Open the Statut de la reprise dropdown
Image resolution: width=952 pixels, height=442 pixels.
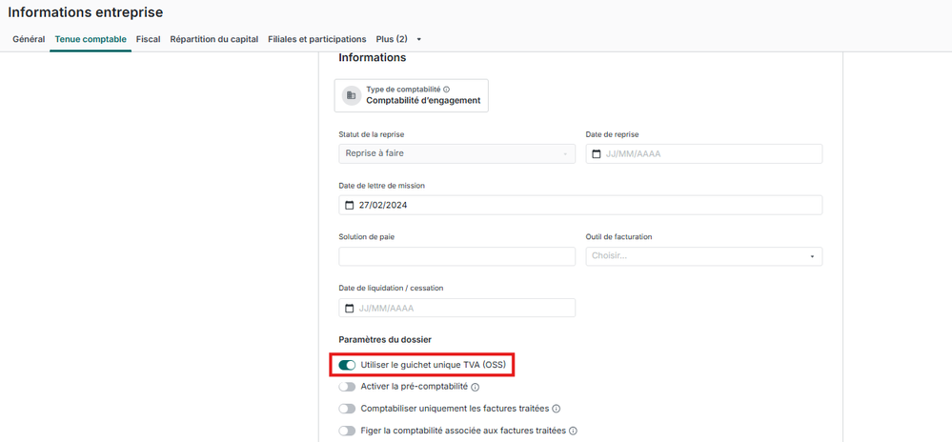456,153
